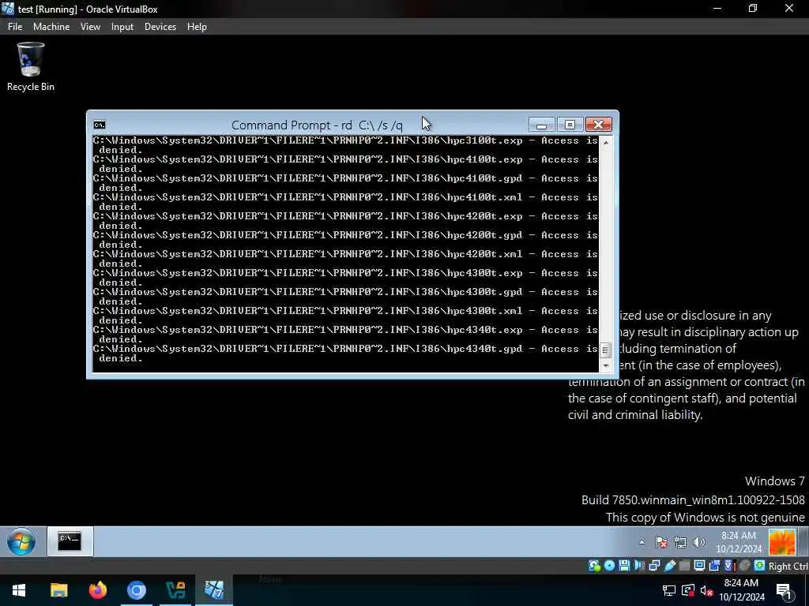Screen dimensions: 809x606
Task: Click VirtualBox hard disk activity indicator
Action: pyautogui.click(x=594, y=566)
